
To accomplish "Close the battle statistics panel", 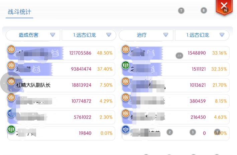I will [224, 6].
